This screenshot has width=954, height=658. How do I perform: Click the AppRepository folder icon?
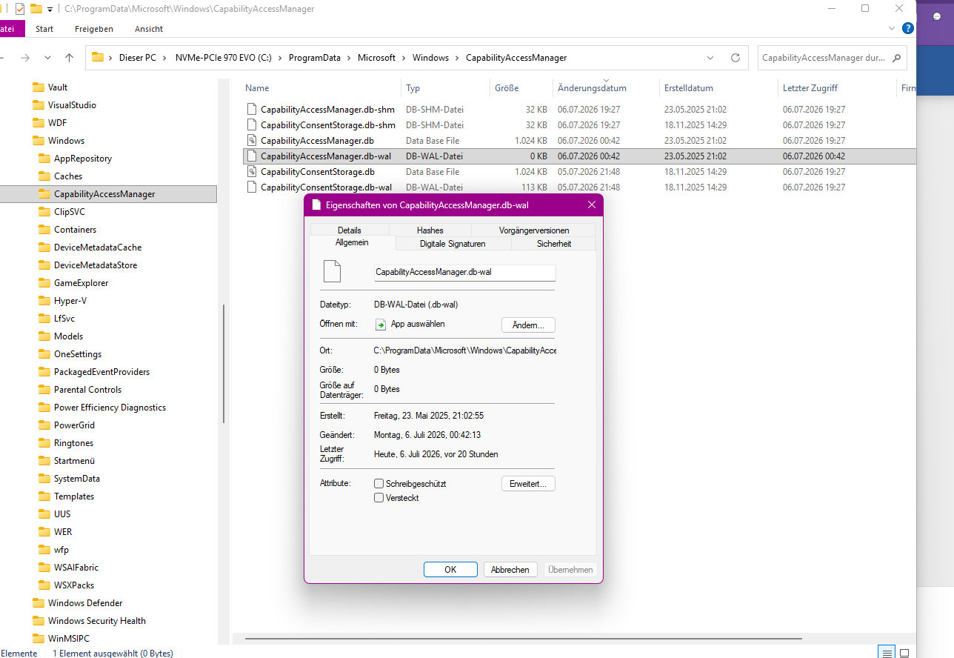pos(44,159)
